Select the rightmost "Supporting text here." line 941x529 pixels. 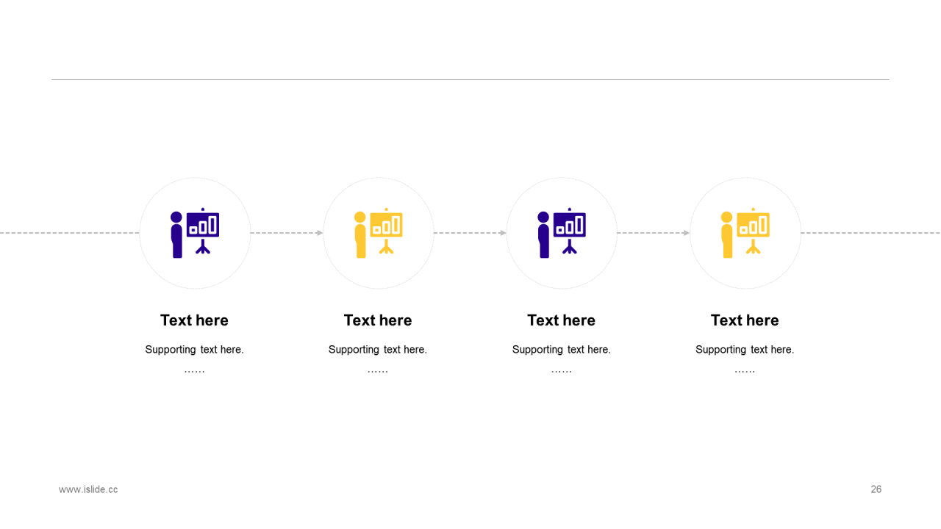click(745, 350)
